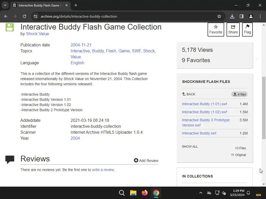Viewport: 266px width, 199px height.
Task: Click the network display tray icon
Action: pyautogui.click(x=217, y=193)
